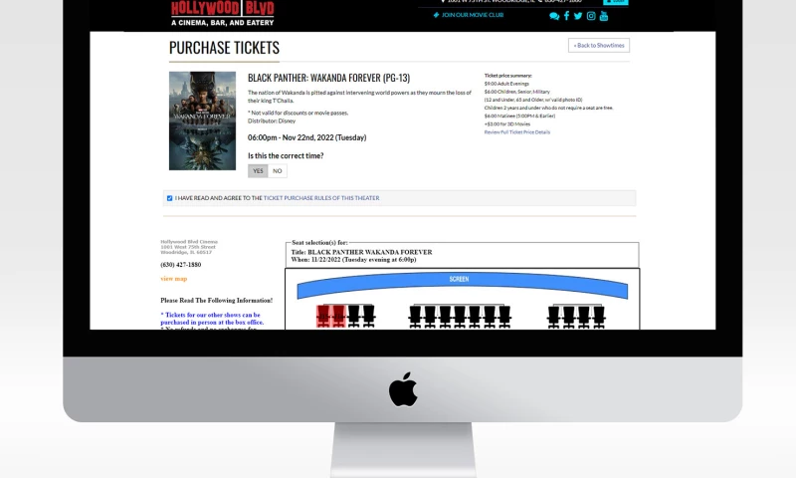
Task: Click the Hollywood Blvd cinema logo
Action: (x=222, y=14)
